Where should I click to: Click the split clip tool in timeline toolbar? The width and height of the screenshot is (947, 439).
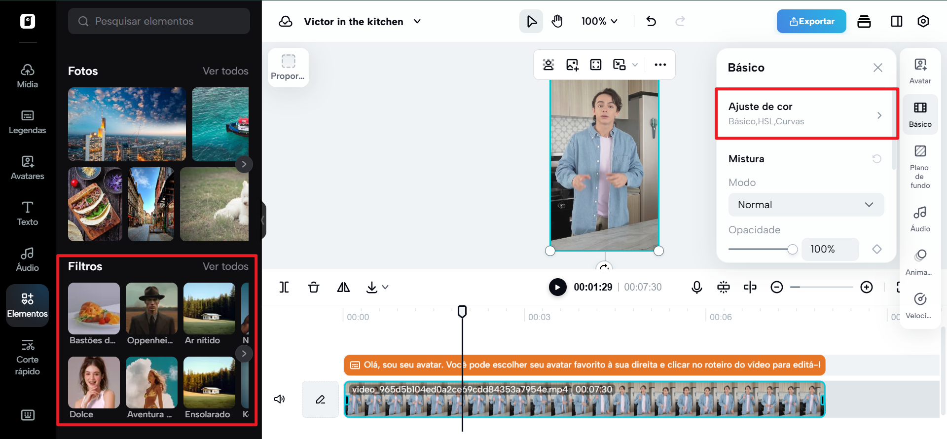pos(284,287)
